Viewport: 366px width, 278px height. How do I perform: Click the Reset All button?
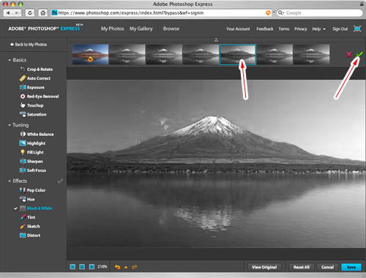pyautogui.click(x=302, y=267)
